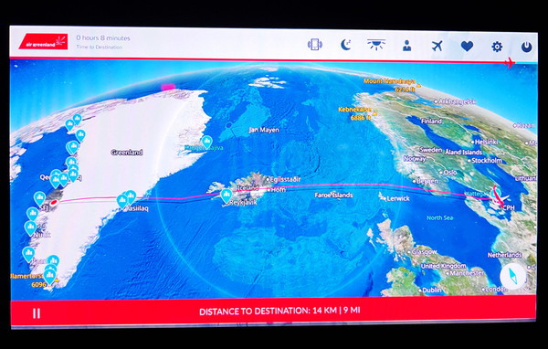Select the Nuuk location marker pin
Image resolution: width=548 pixels, height=349 pixels.
[x=30, y=228]
